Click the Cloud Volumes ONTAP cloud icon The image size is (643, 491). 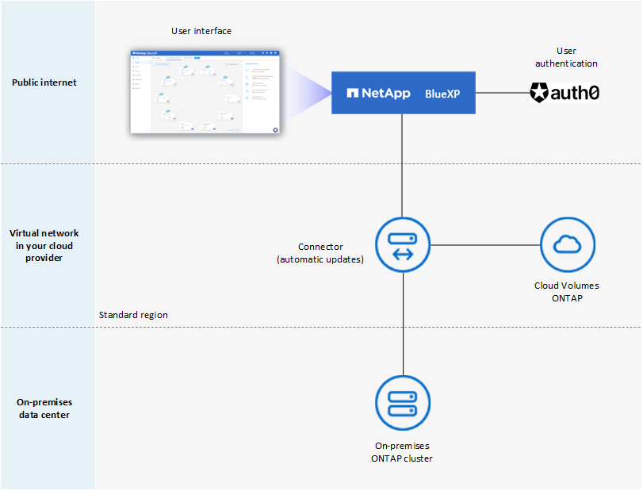pyautogui.click(x=567, y=245)
